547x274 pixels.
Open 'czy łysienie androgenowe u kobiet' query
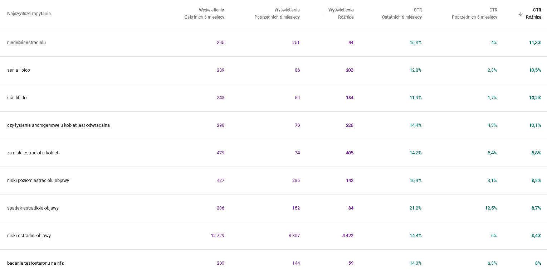tap(58, 125)
